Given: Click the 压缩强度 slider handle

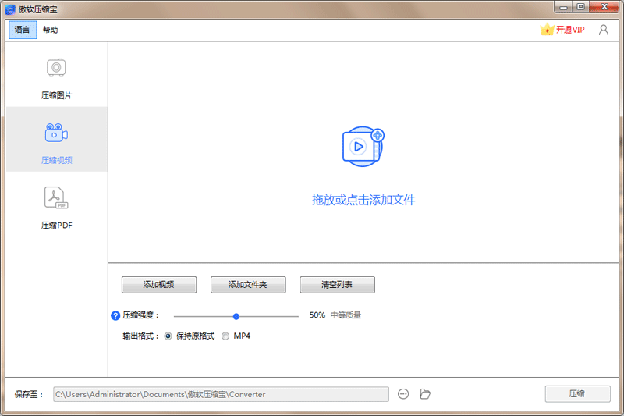Looking at the screenshot, I should click(236, 316).
